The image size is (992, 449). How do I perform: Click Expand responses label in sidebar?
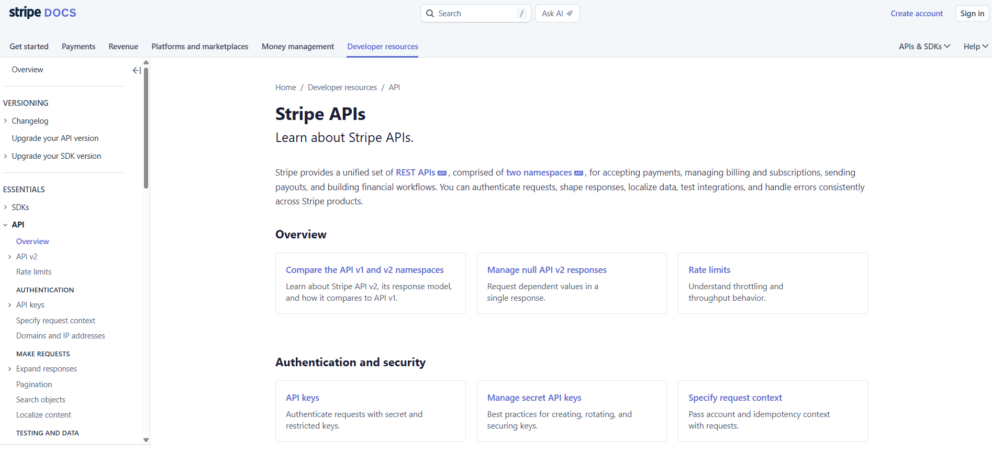click(47, 369)
